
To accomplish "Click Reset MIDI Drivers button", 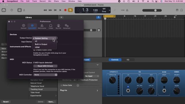I will (45, 66).
